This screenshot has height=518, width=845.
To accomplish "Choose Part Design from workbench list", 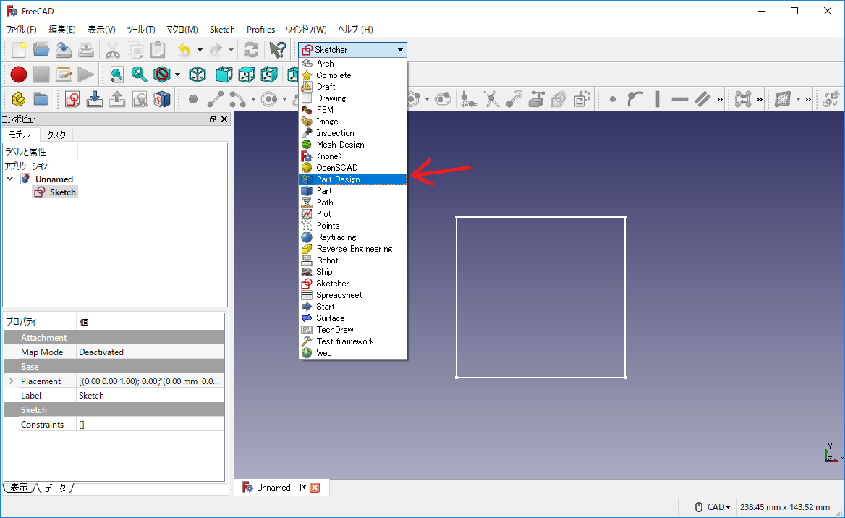I will [352, 179].
